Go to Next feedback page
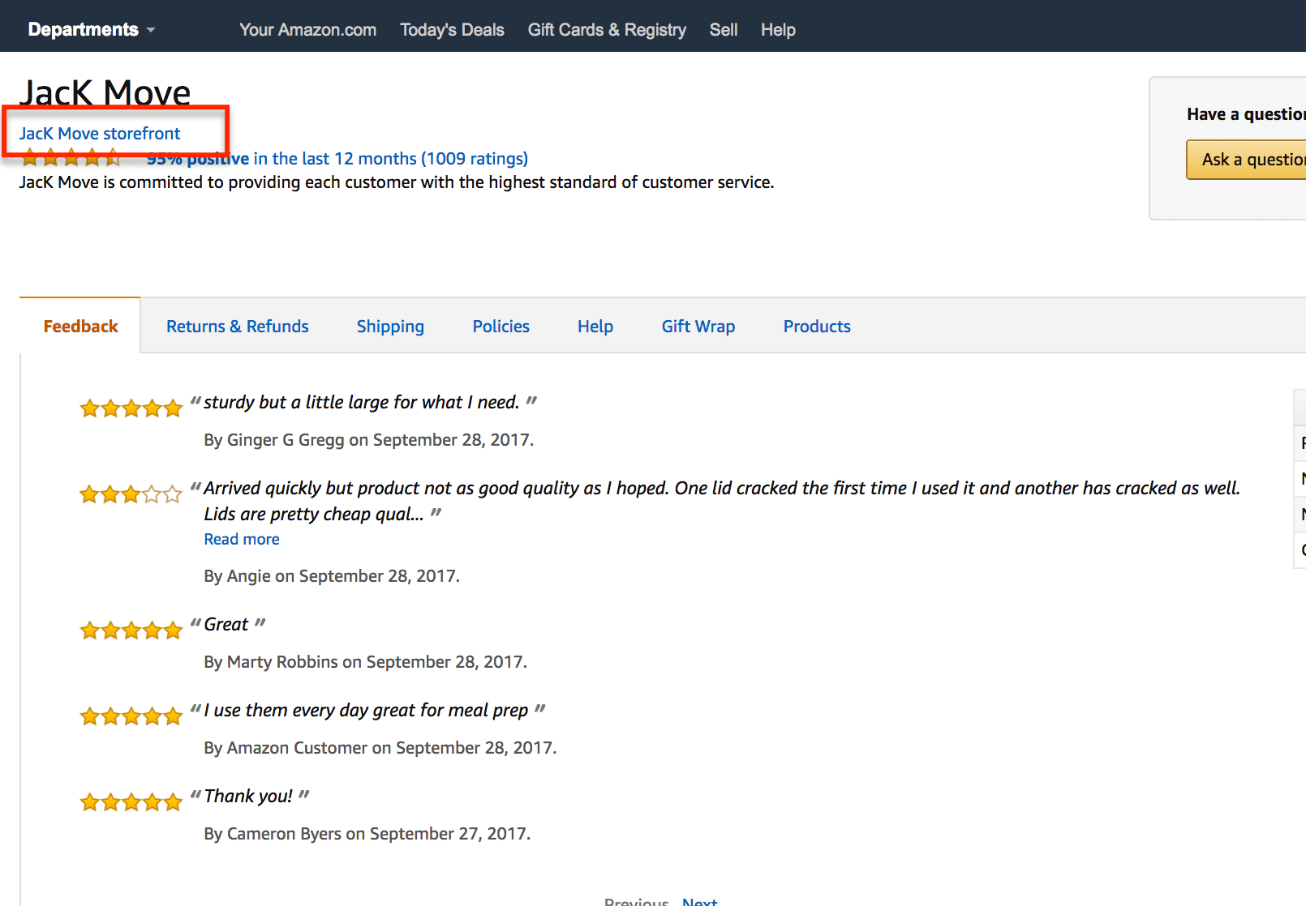1306x906 pixels. coord(700,901)
